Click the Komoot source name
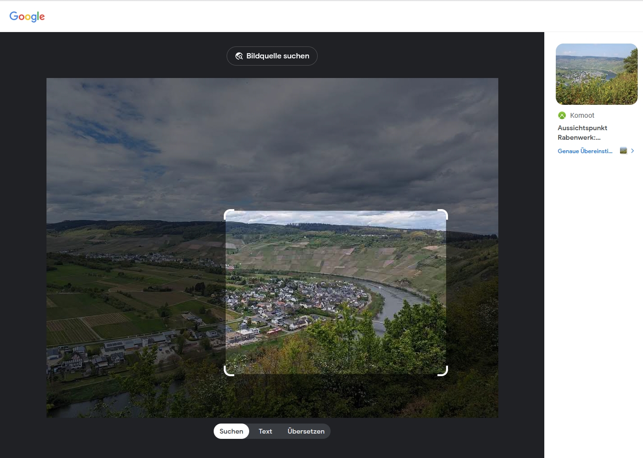 pos(582,115)
